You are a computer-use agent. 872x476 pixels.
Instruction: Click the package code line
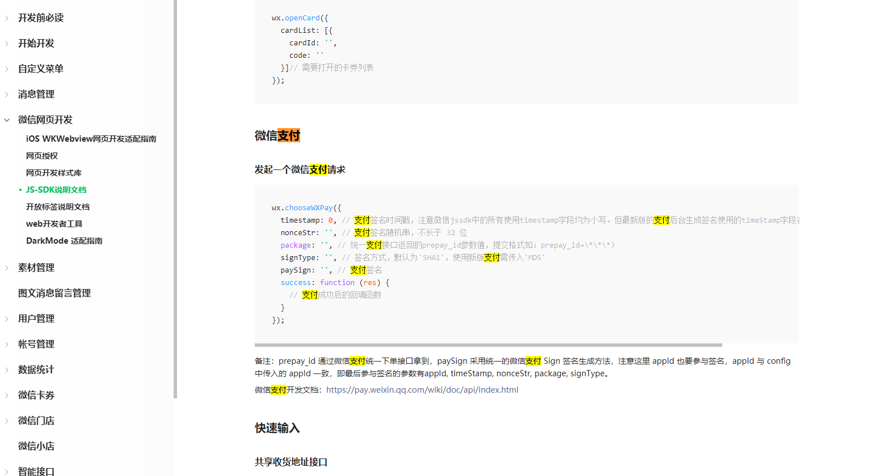pos(448,245)
